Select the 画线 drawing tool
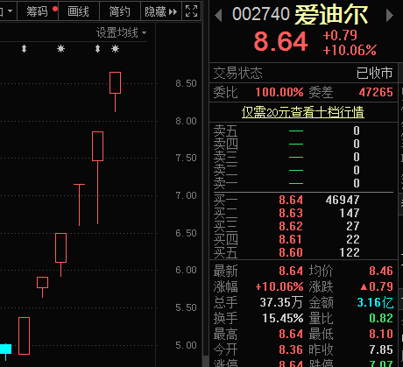The height and width of the screenshot is (367, 403). click(78, 11)
